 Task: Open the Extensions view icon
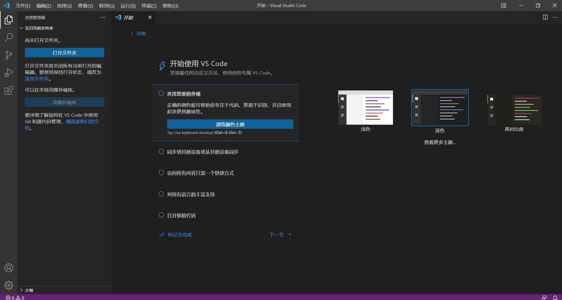9,90
